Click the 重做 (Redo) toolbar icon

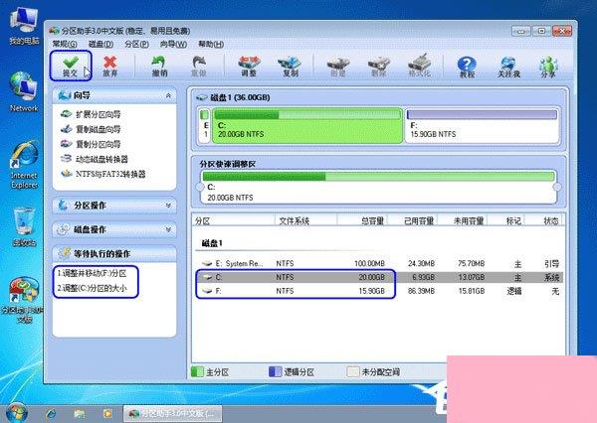tap(199, 66)
